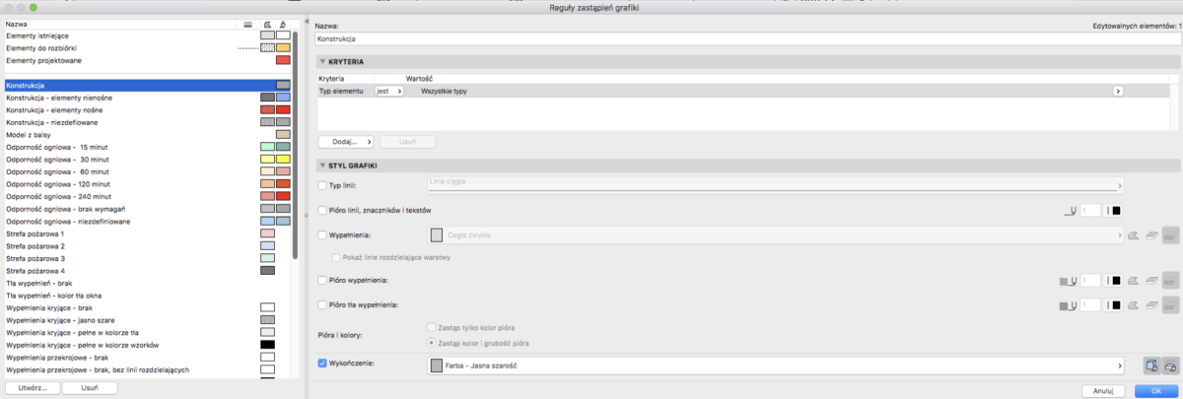Click the Anuluj button

pyautogui.click(x=1103, y=390)
